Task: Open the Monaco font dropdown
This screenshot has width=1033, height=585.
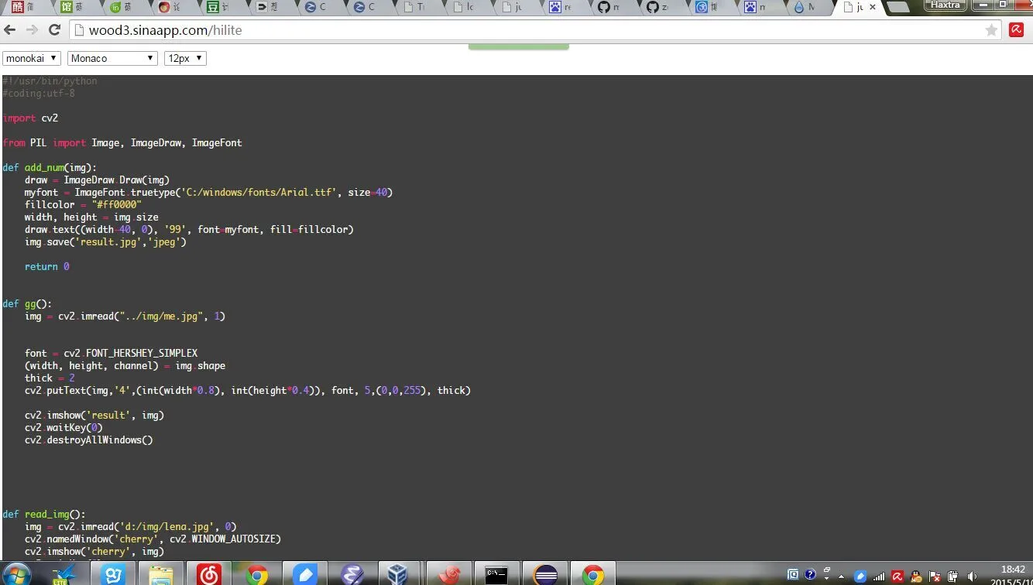Action: click(x=112, y=58)
